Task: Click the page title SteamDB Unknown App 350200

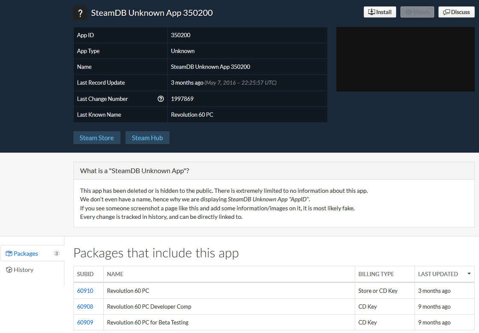Action: point(152,13)
